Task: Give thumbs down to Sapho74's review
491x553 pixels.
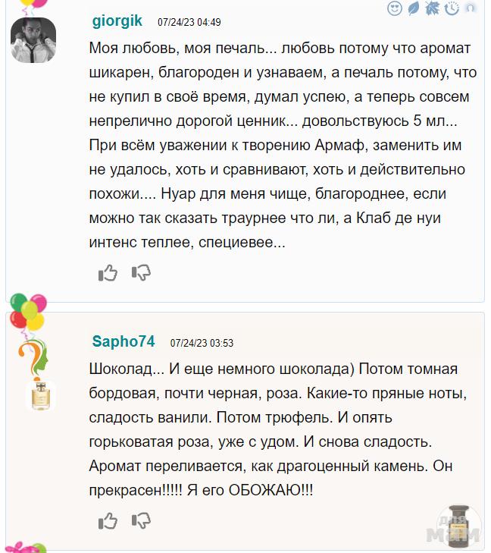Action: pos(141,520)
